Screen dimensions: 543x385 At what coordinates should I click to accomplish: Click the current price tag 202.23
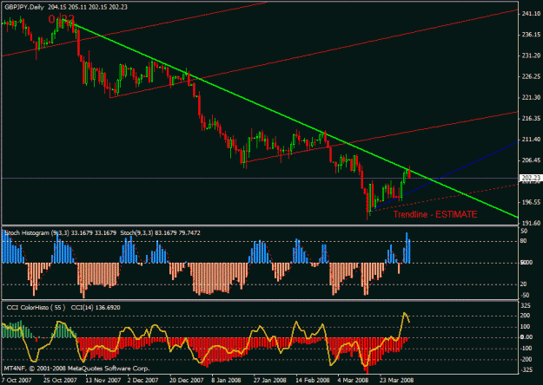click(x=531, y=178)
